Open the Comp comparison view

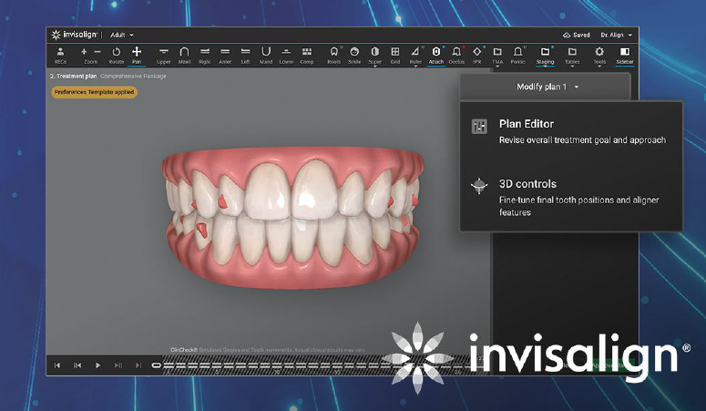click(307, 56)
